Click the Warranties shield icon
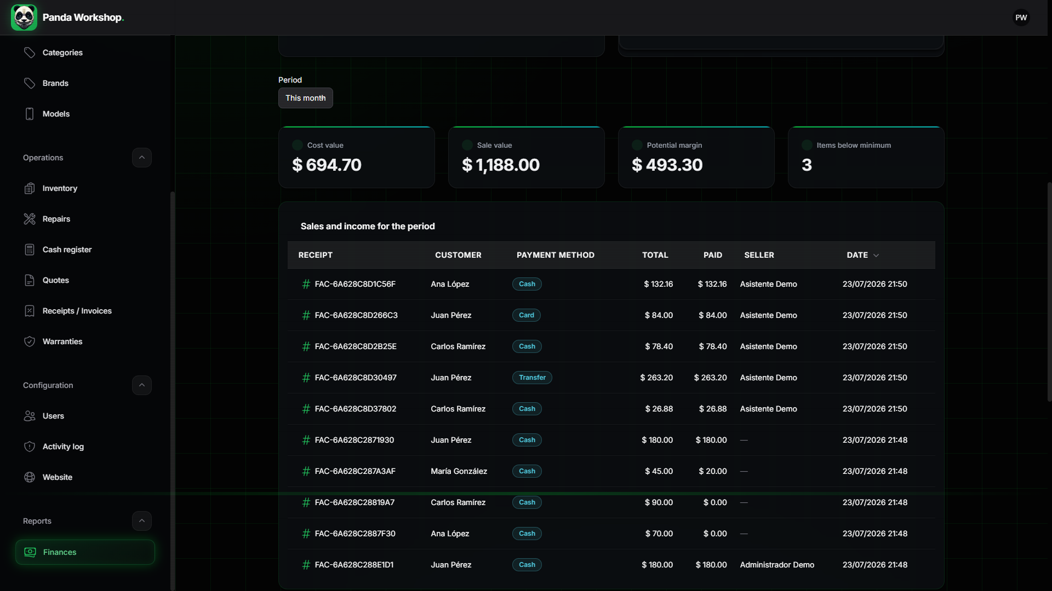Viewport: 1052px width, 591px height. coord(30,341)
